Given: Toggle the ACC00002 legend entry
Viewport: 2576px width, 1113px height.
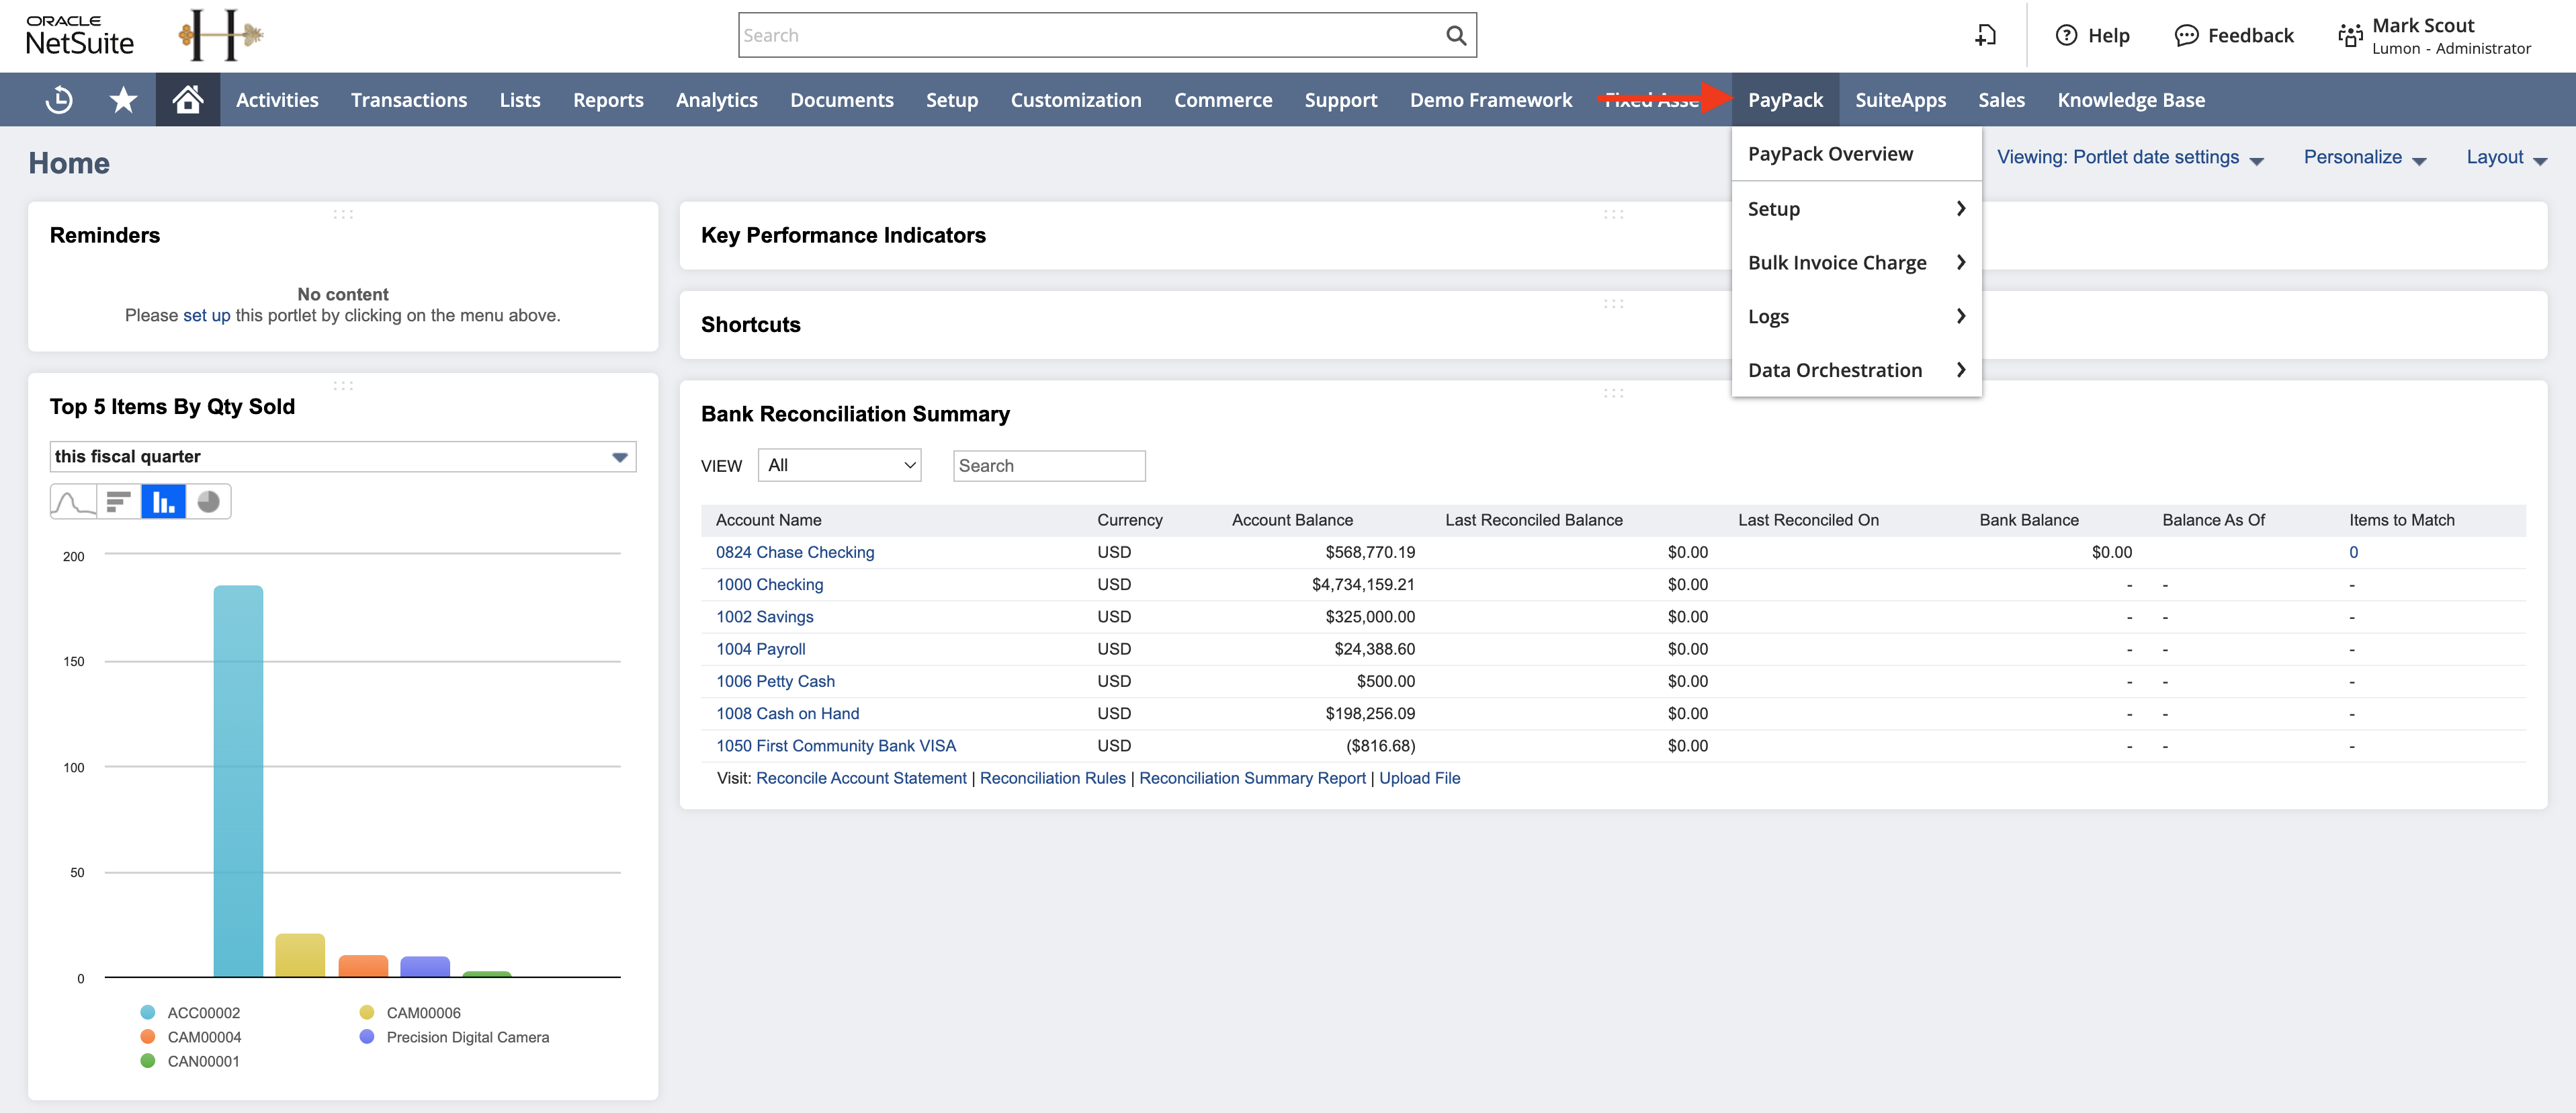Looking at the screenshot, I should click(x=191, y=1013).
